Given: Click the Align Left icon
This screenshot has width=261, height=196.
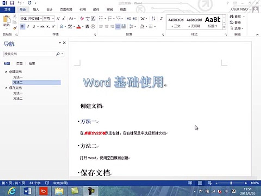Looking at the screenshot, I should (x=101, y=26).
